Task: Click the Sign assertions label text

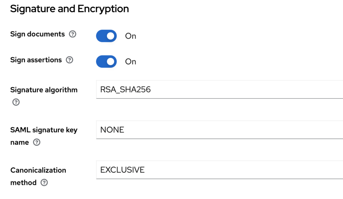Action: coord(36,60)
